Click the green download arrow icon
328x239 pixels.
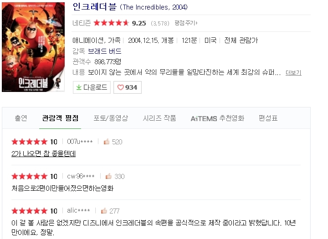(79, 87)
